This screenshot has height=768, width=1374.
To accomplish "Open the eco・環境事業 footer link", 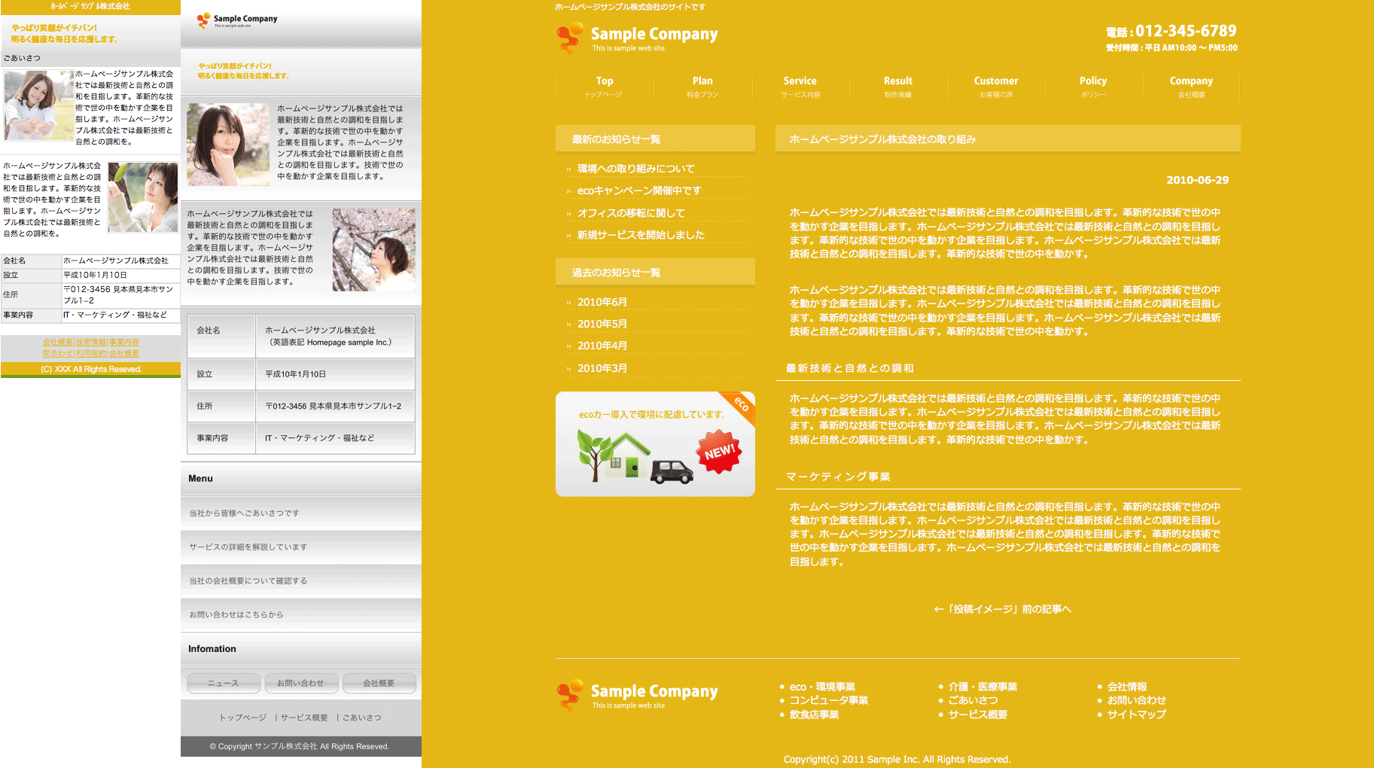I will pos(822,687).
